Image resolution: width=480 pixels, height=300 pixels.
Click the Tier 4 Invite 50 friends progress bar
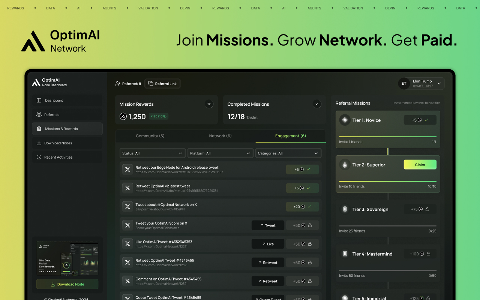pos(388,270)
